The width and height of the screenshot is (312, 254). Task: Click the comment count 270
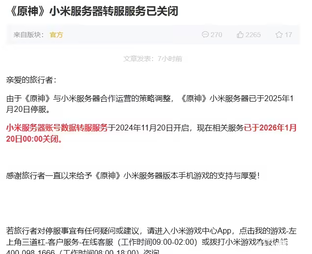(x=216, y=35)
